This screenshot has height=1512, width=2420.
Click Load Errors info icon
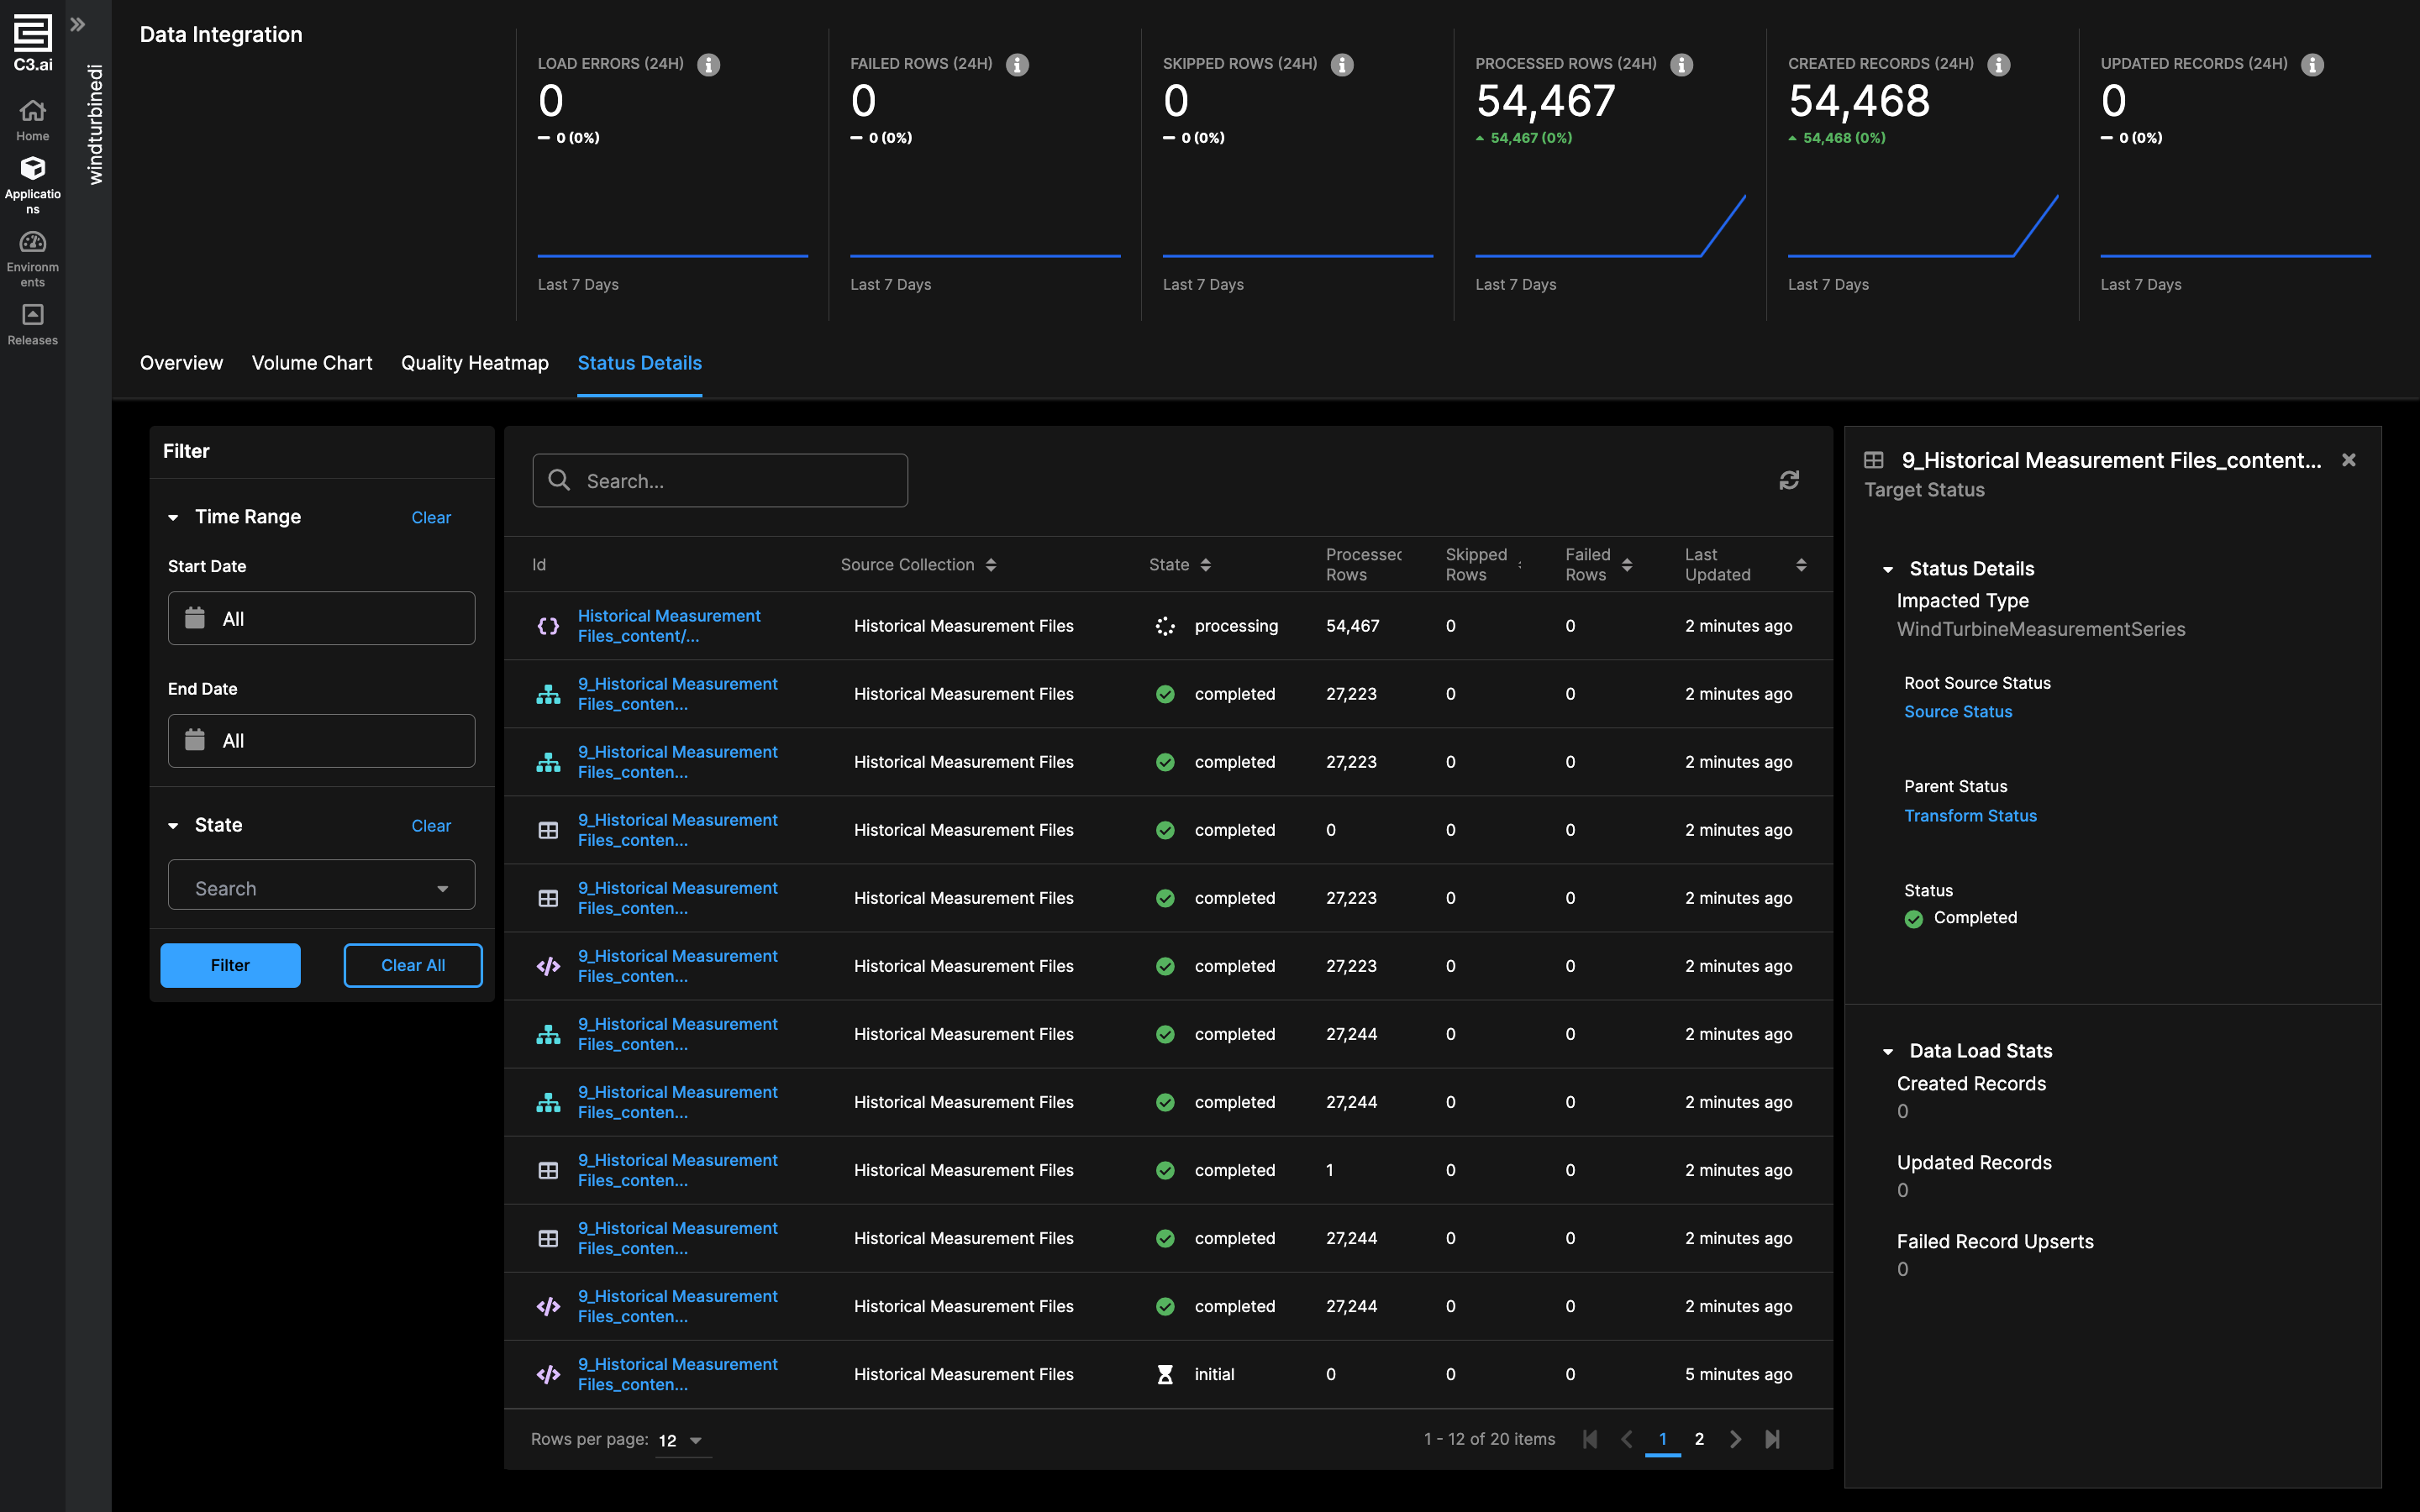coord(708,65)
